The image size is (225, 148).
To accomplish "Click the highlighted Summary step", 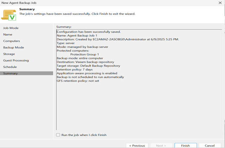I will coord(27,73).
